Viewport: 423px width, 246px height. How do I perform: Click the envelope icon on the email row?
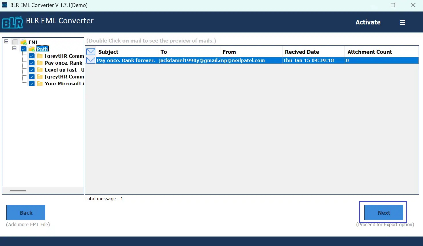(91, 60)
